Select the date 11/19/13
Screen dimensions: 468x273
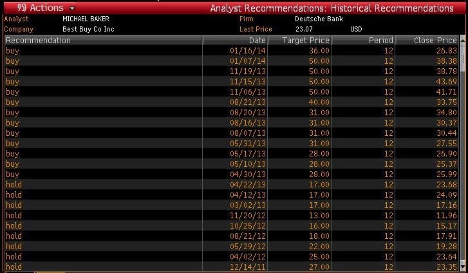[x=248, y=71]
